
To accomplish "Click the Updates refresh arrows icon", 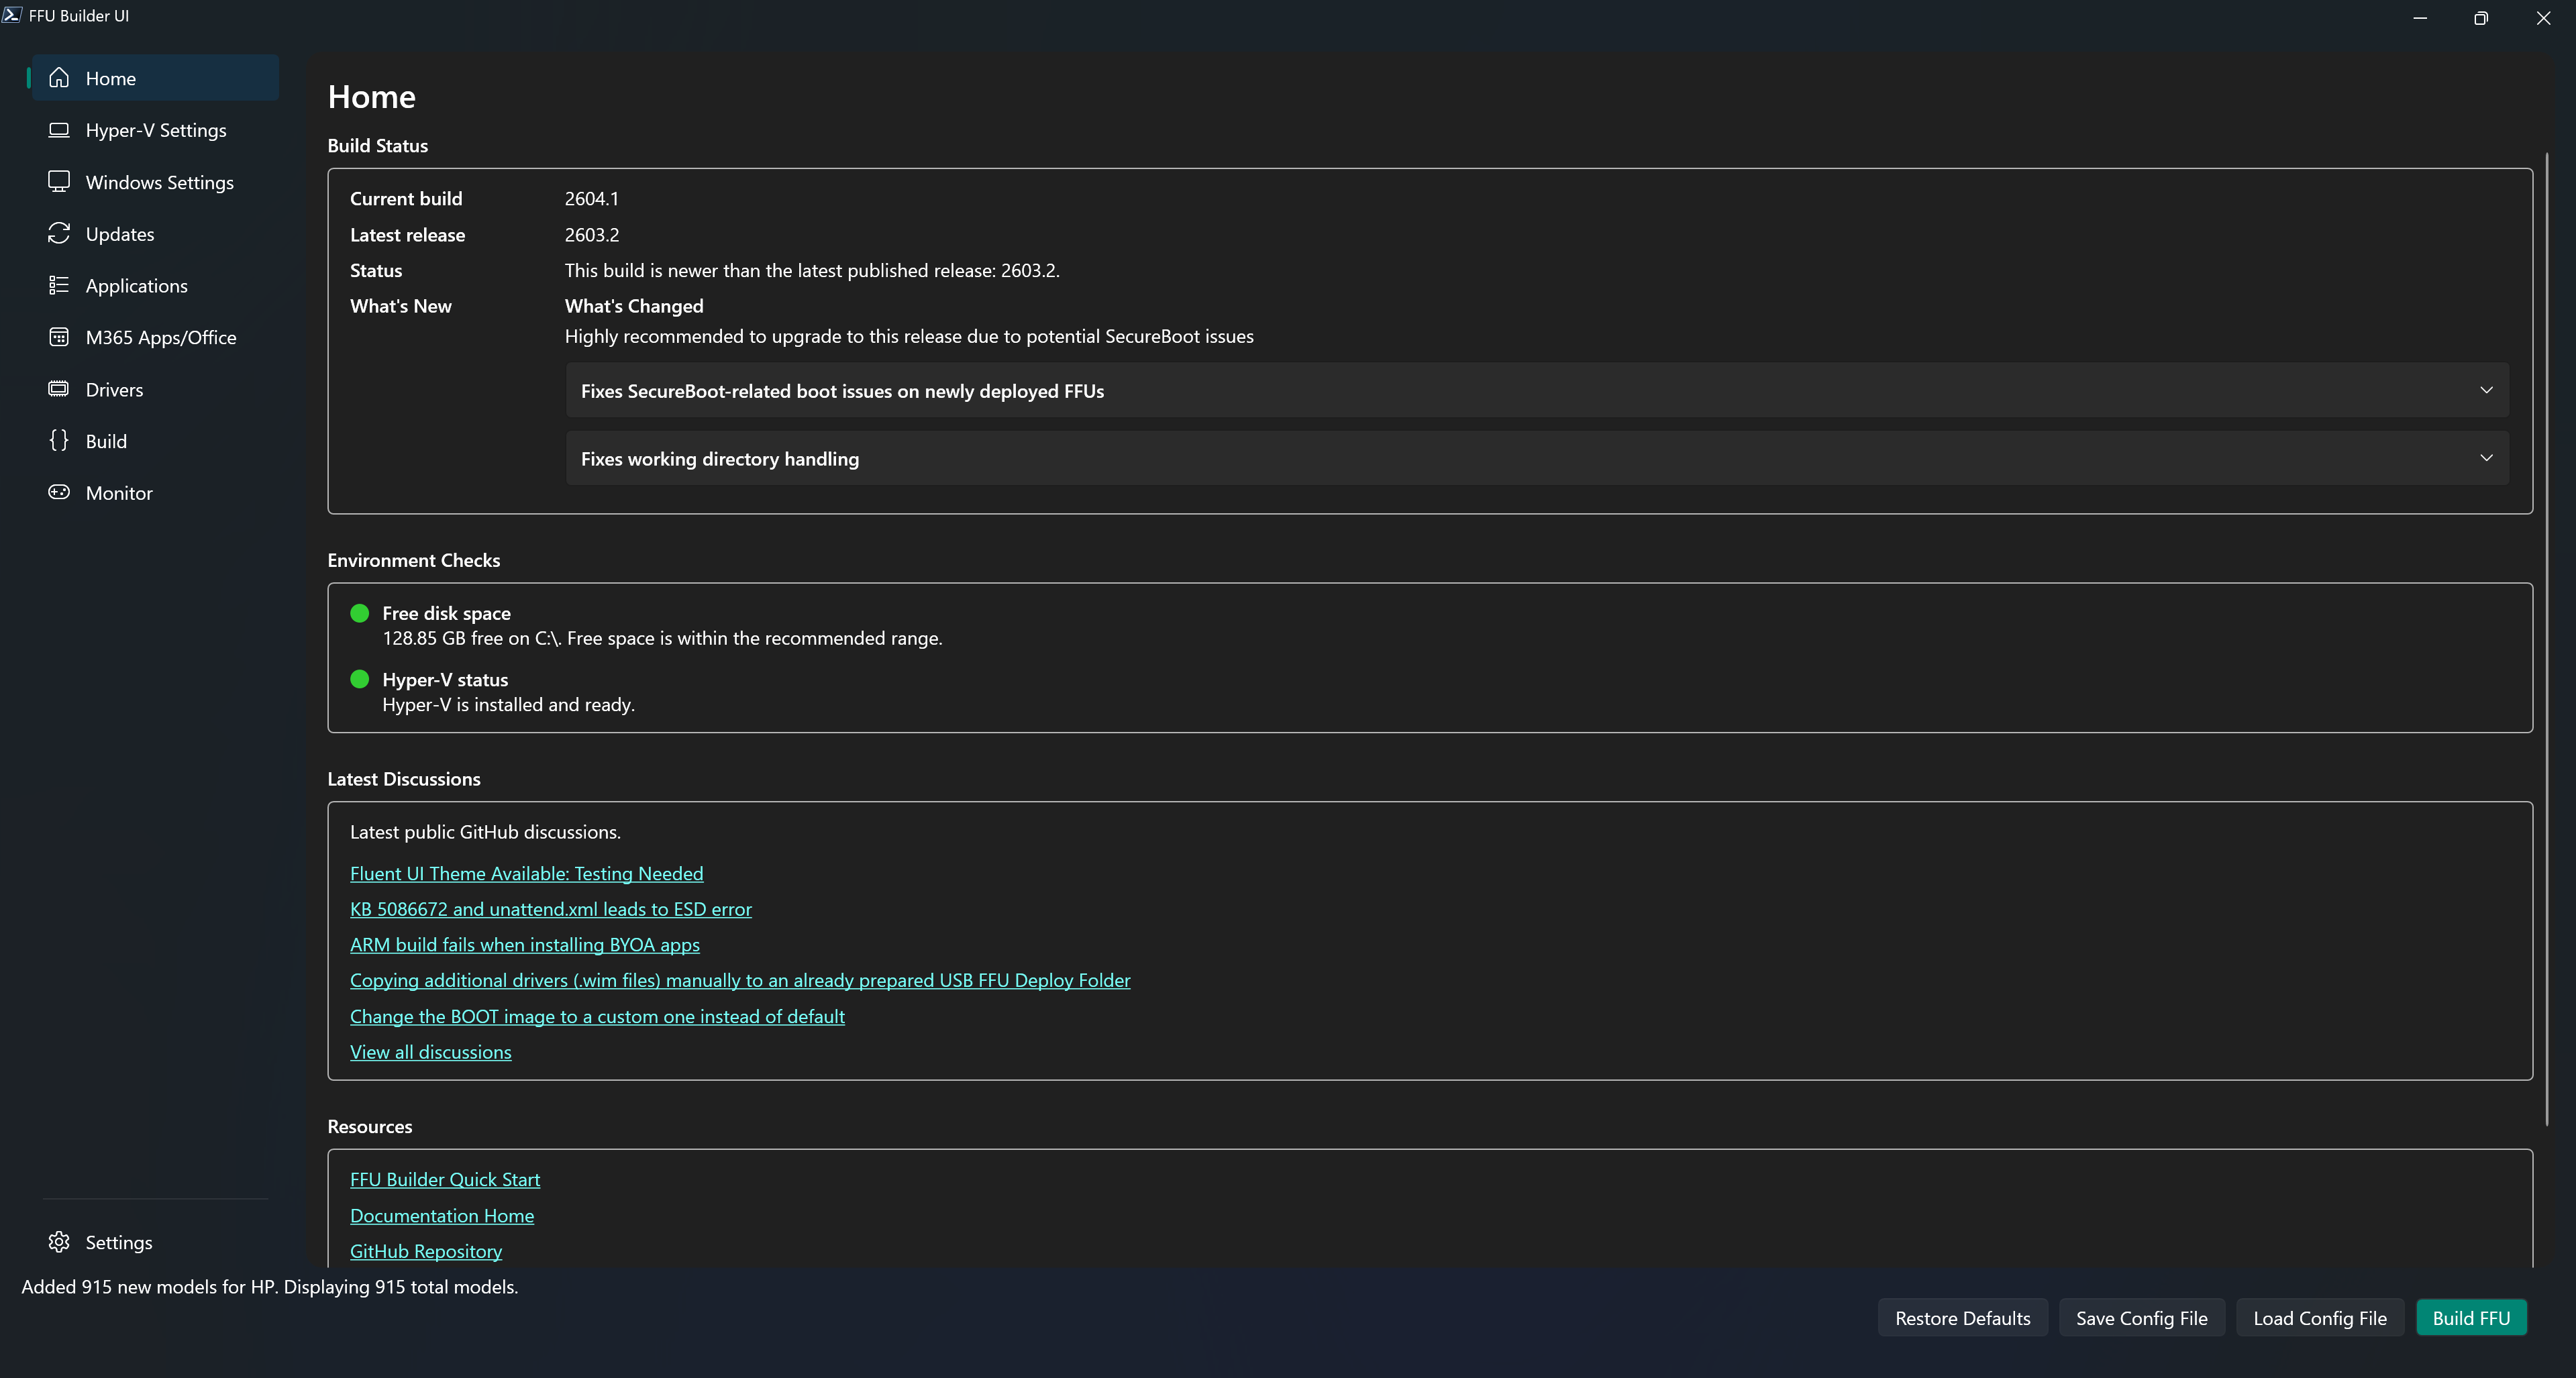I will [x=59, y=234].
